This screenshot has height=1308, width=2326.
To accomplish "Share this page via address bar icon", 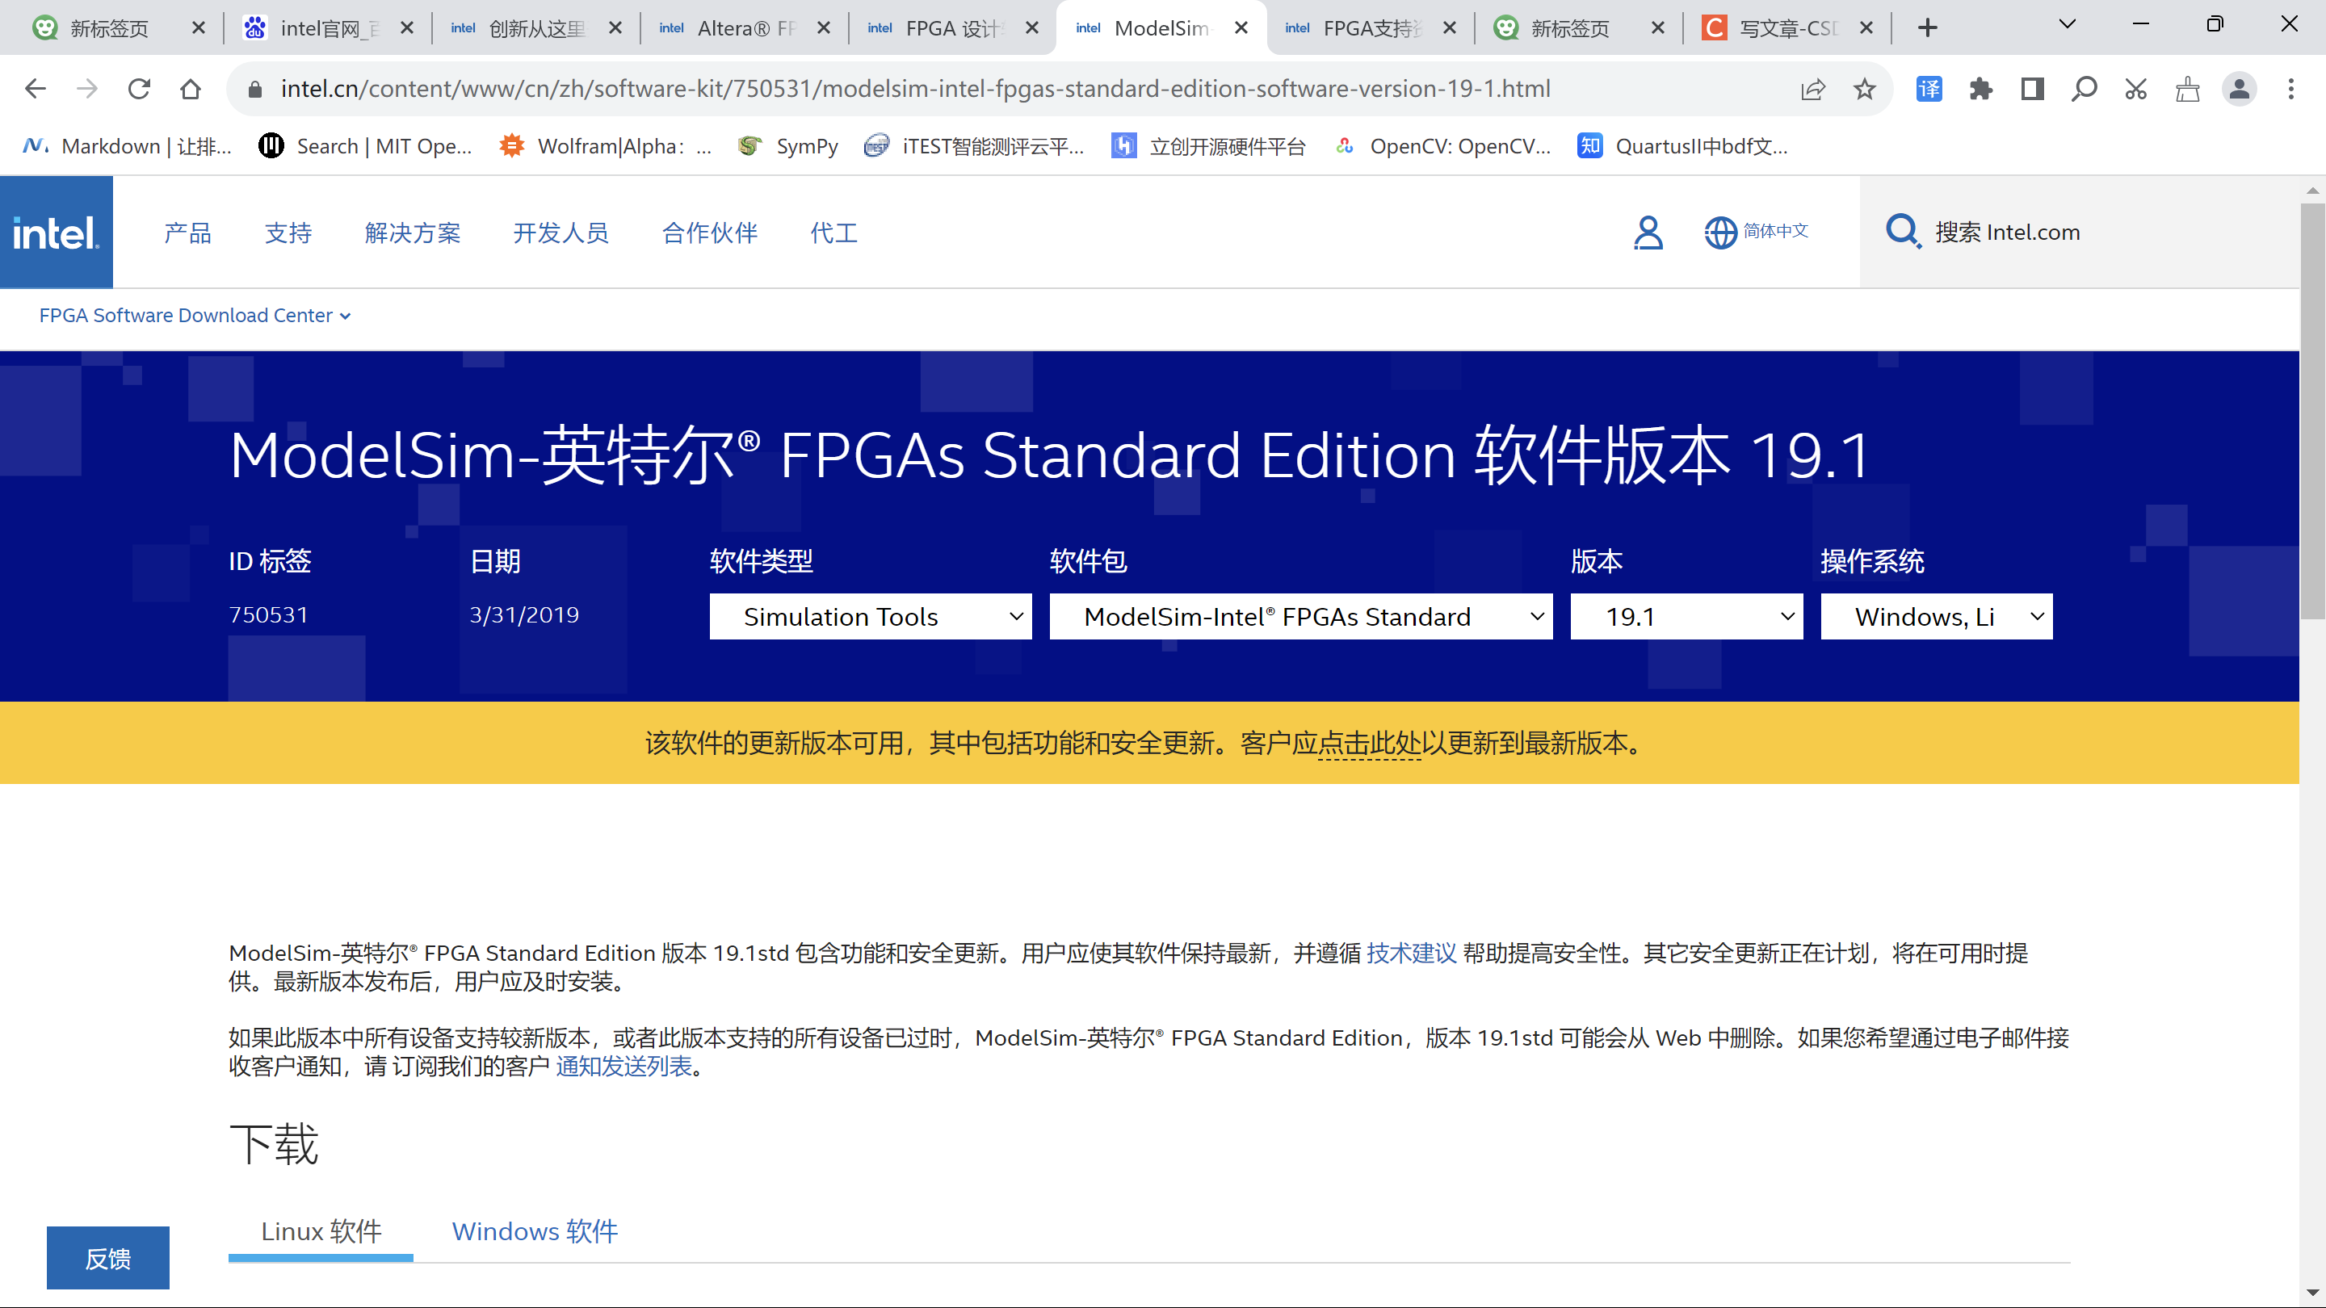I will [x=1812, y=89].
